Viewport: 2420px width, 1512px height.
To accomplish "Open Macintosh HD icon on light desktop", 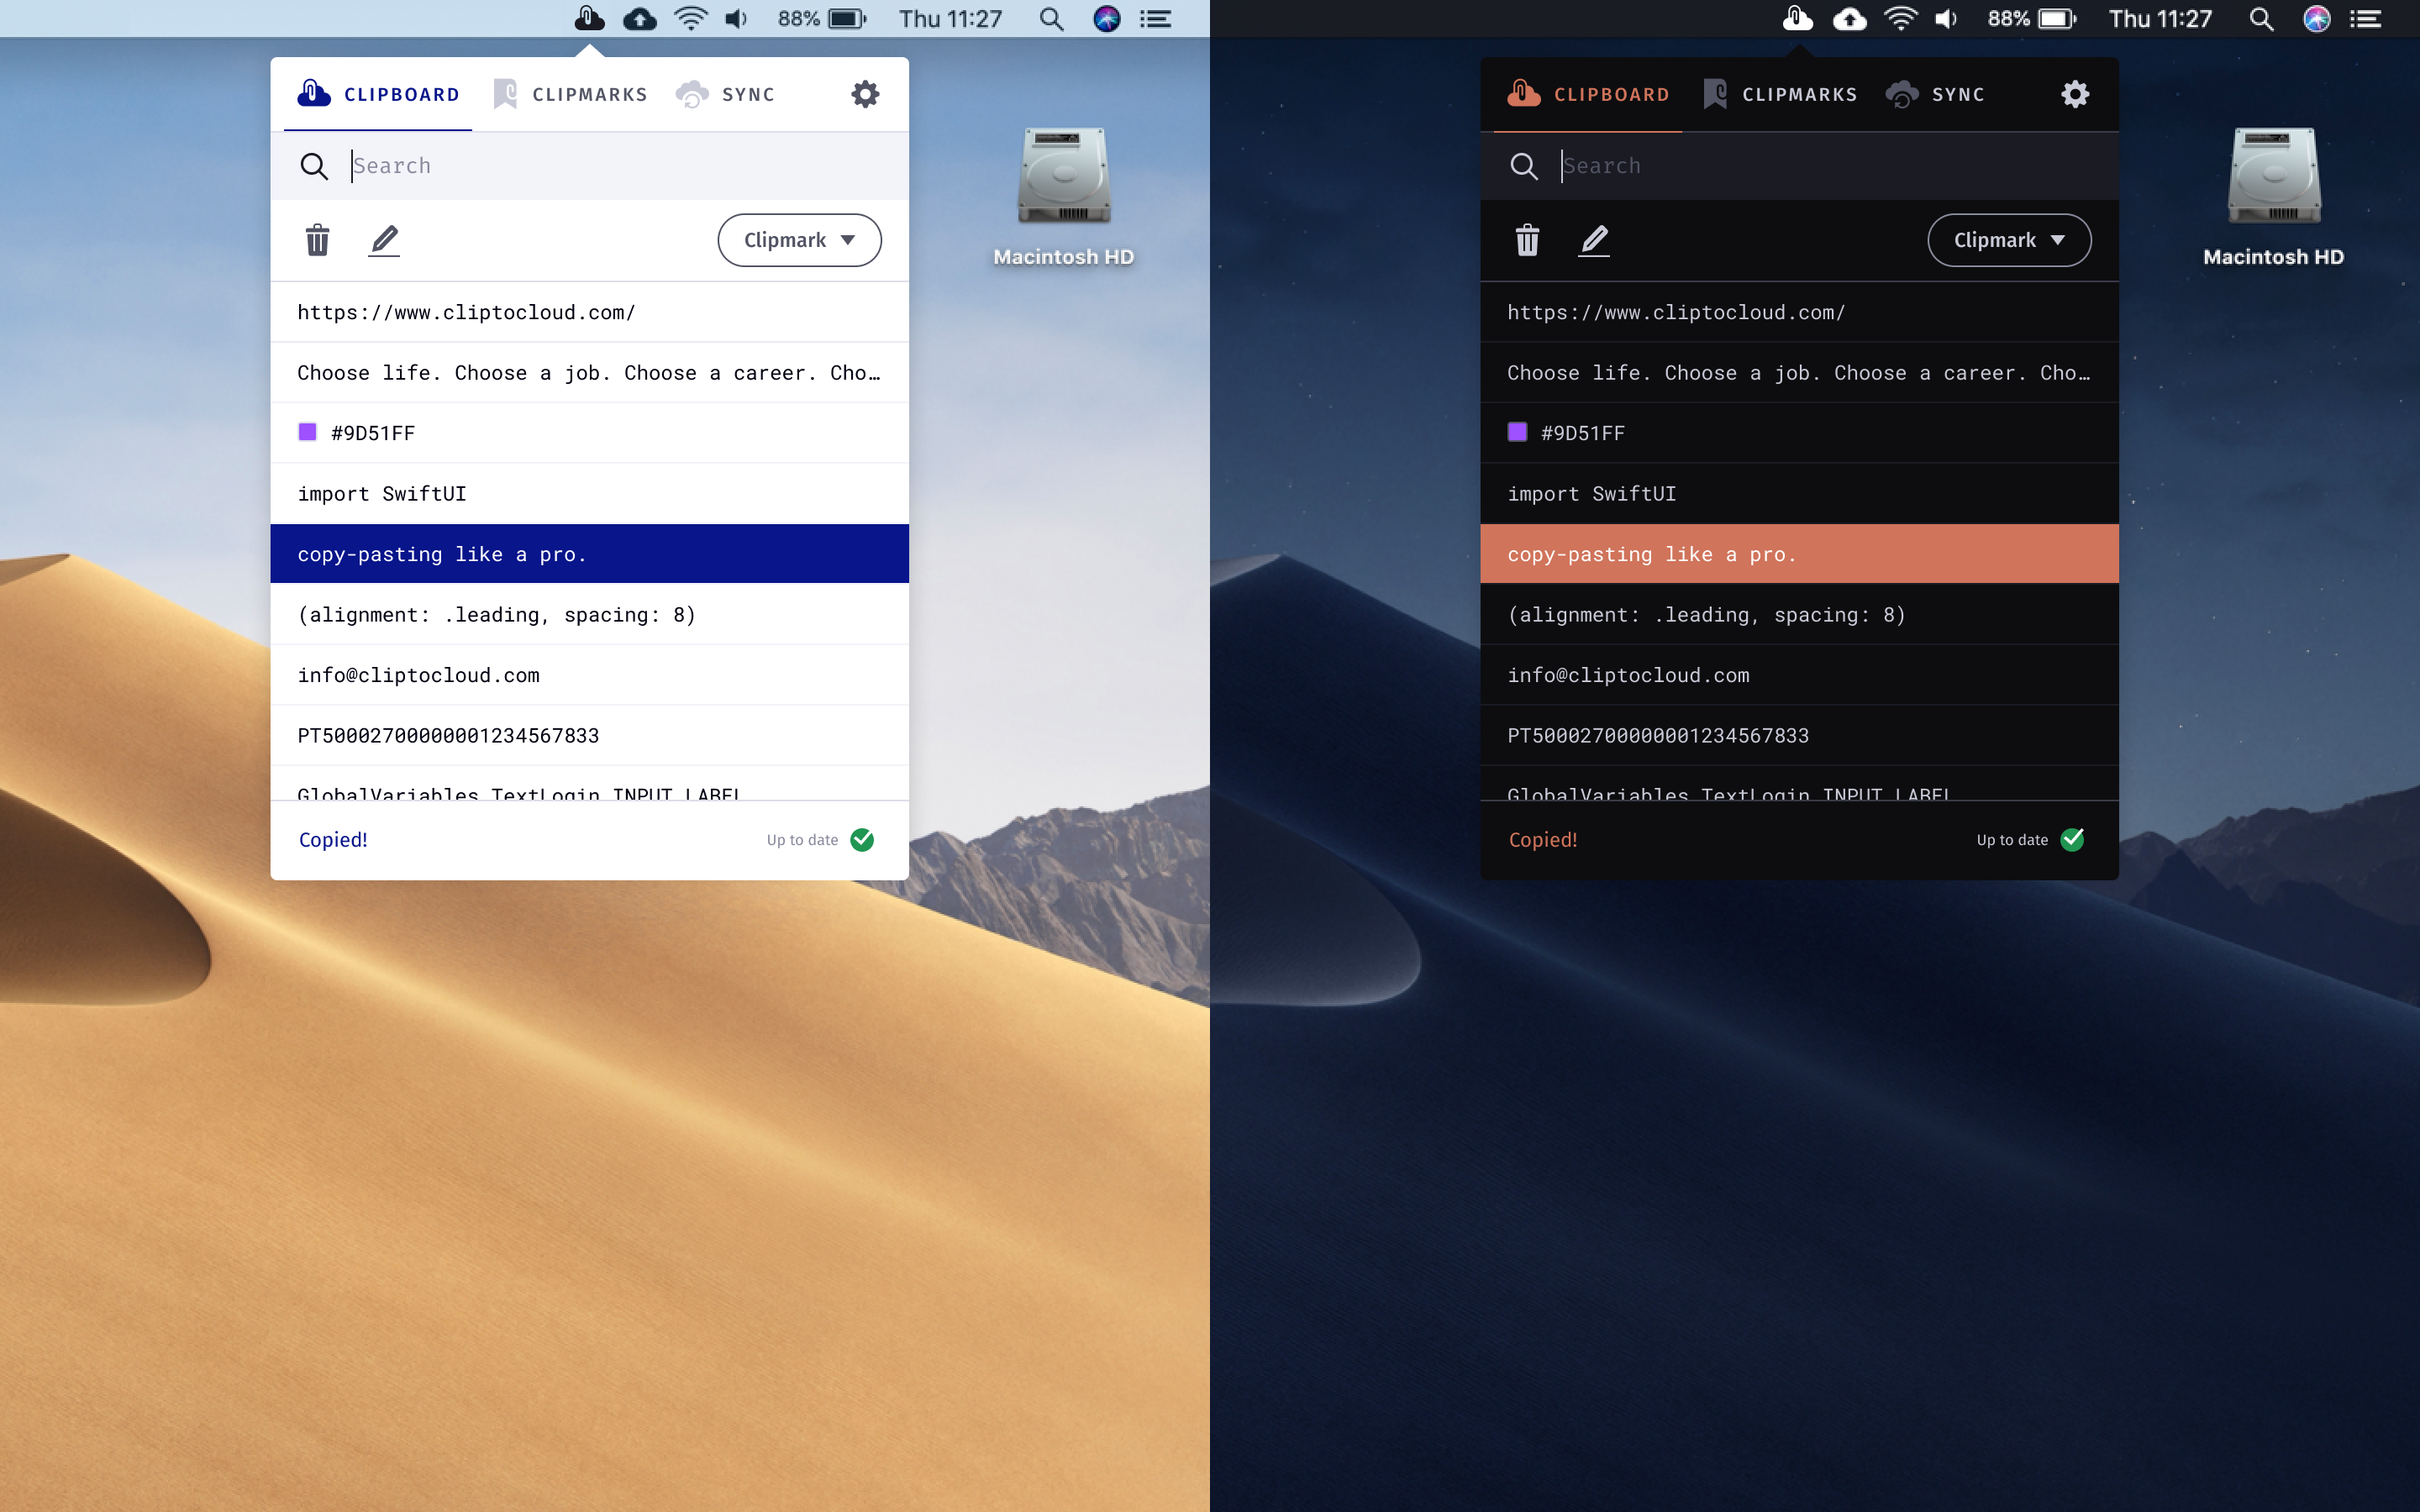I will click(x=1064, y=175).
